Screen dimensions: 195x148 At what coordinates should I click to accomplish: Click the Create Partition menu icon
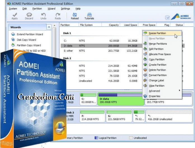coord(145,65)
